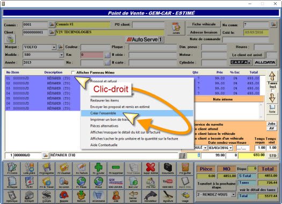
Task: Open the Note icon button
Action: click(x=272, y=109)
